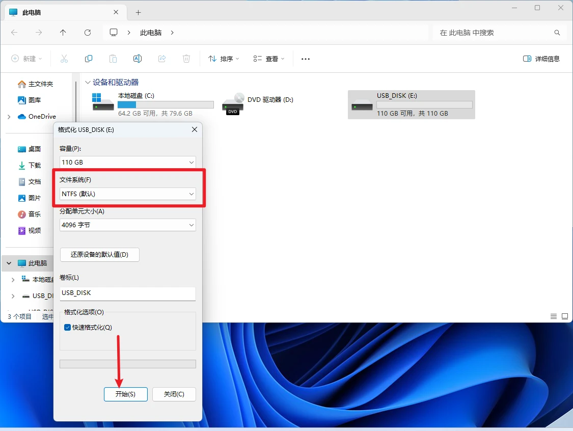Refresh the current folder view
573x431 pixels.
[x=88, y=33]
